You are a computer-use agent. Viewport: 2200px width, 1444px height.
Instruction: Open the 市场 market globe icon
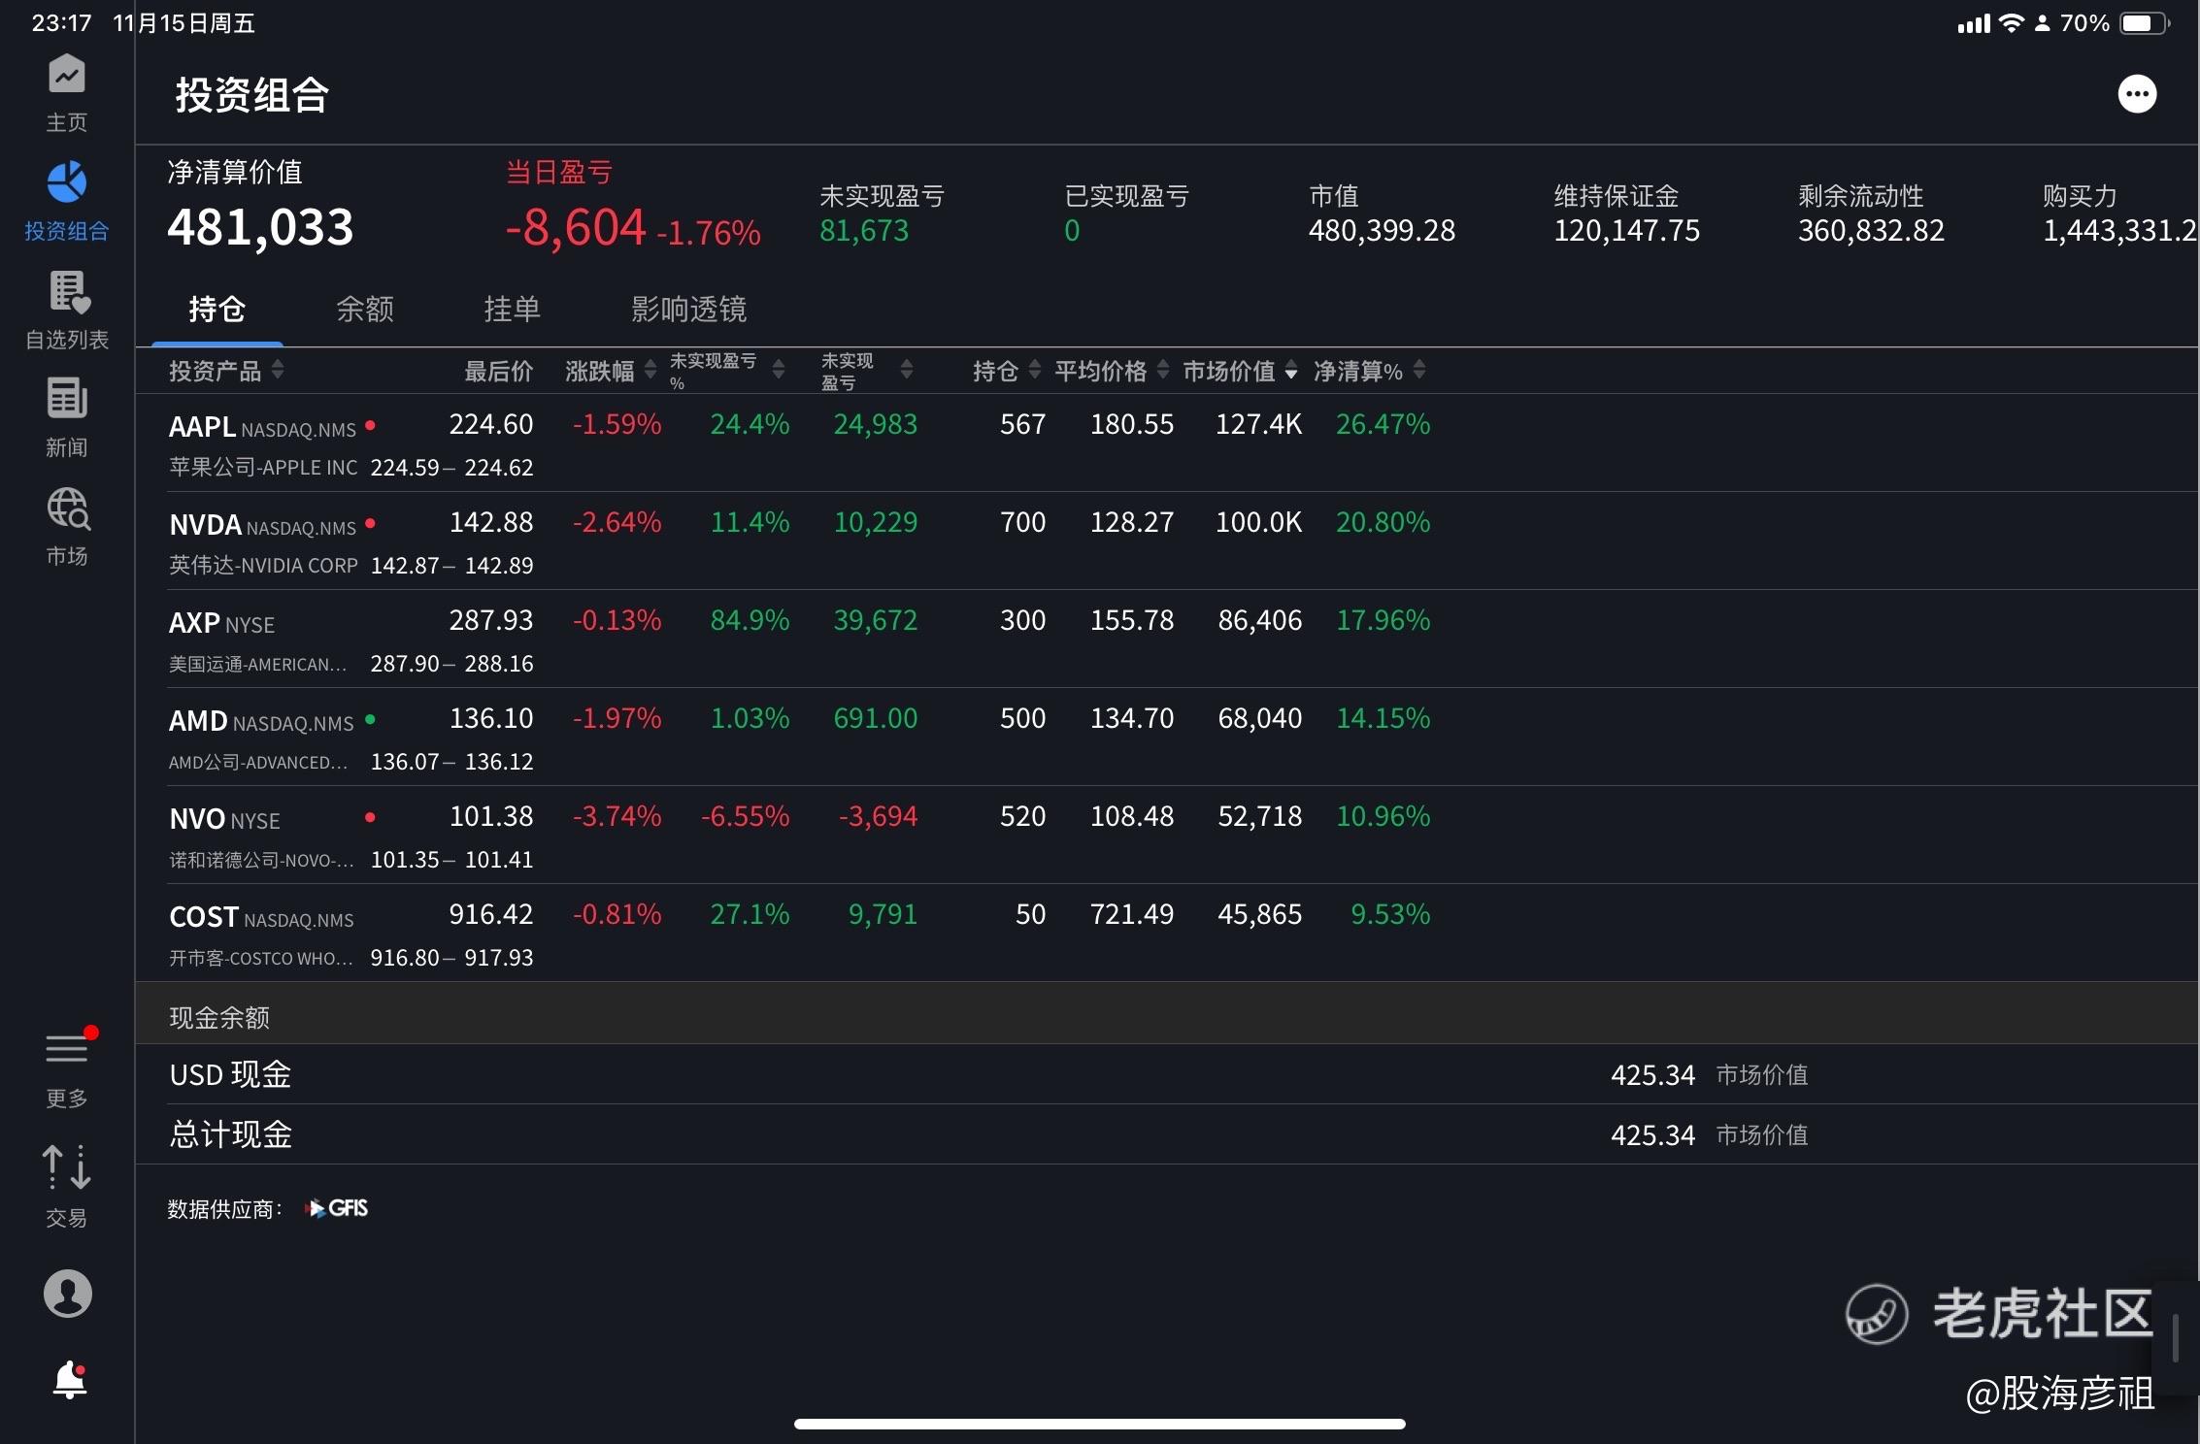pos(67,509)
